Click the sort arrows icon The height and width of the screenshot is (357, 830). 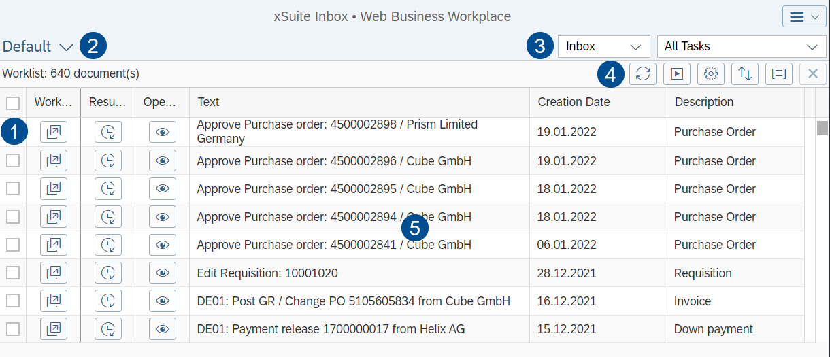click(745, 74)
